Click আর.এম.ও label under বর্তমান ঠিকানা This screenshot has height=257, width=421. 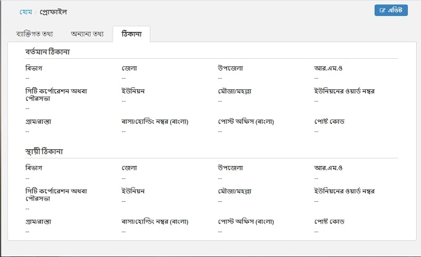328,68
